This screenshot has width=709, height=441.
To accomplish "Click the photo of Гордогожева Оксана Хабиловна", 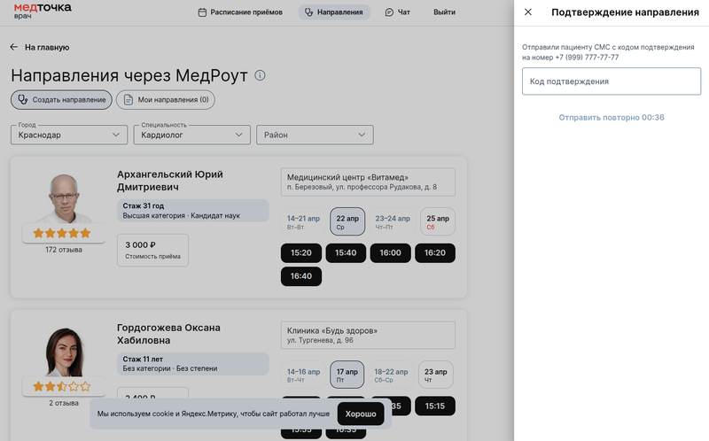I will (x=64, y=352).
